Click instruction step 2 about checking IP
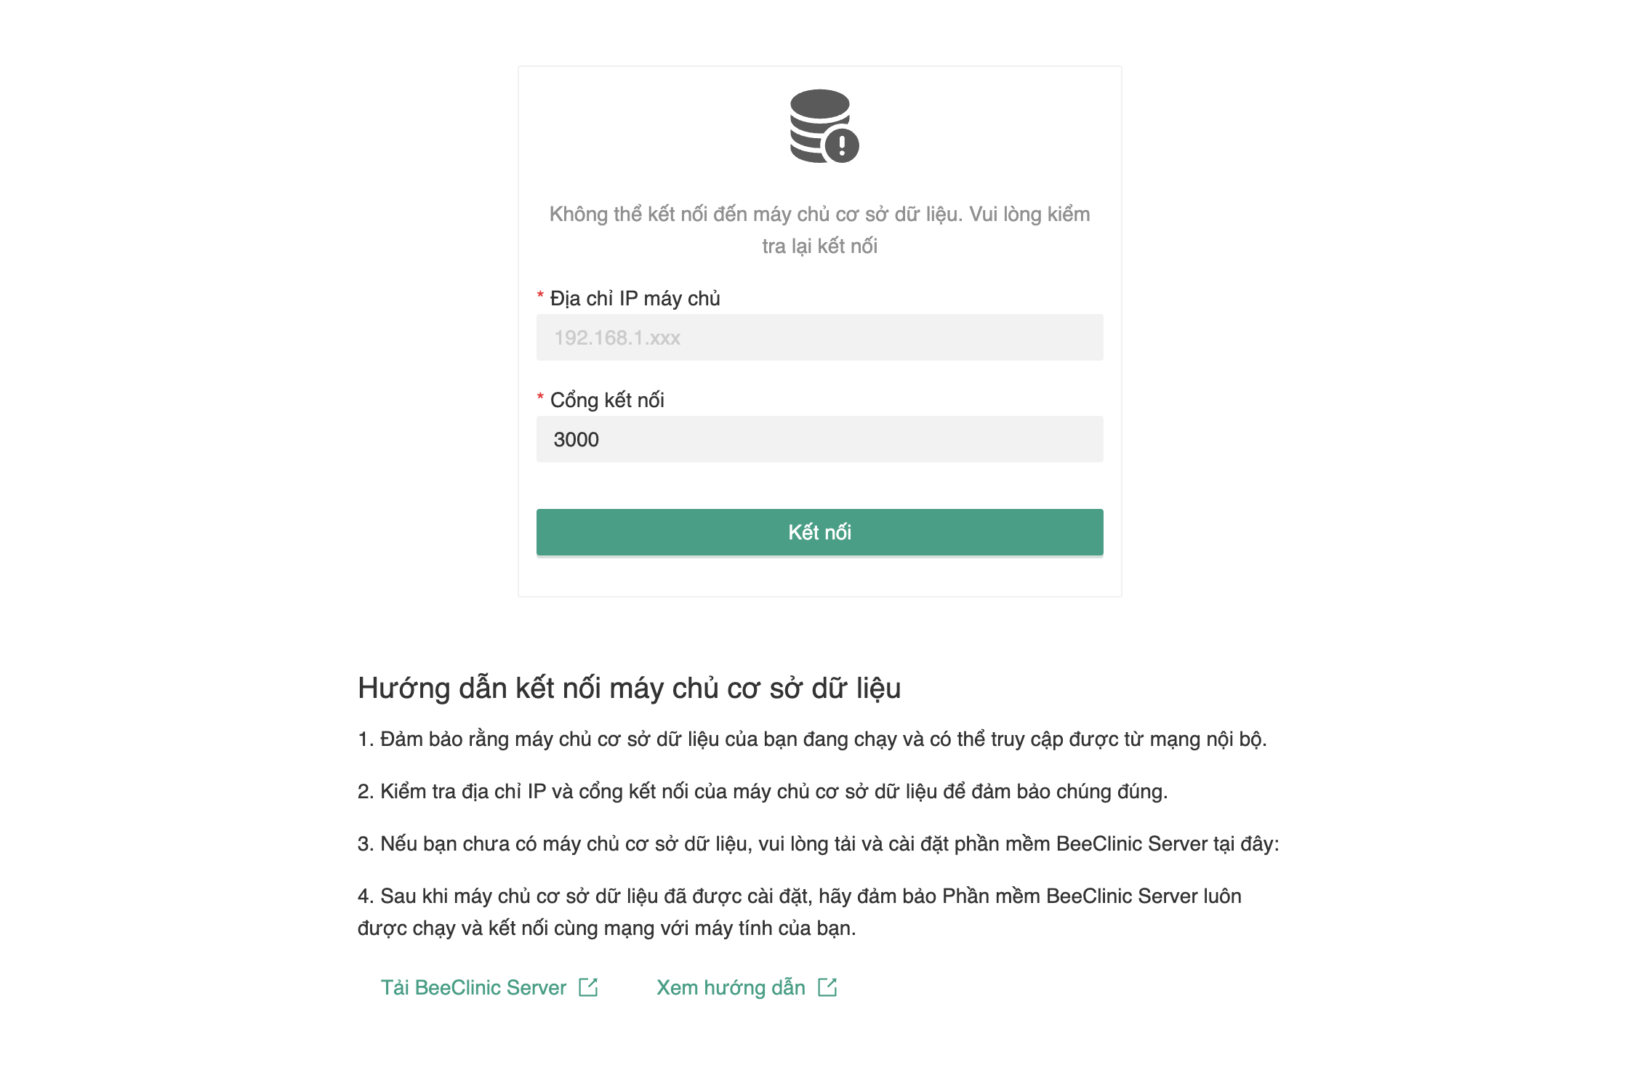The height and width of the screenshot is (1092, 1643). [x=762, y=792]
